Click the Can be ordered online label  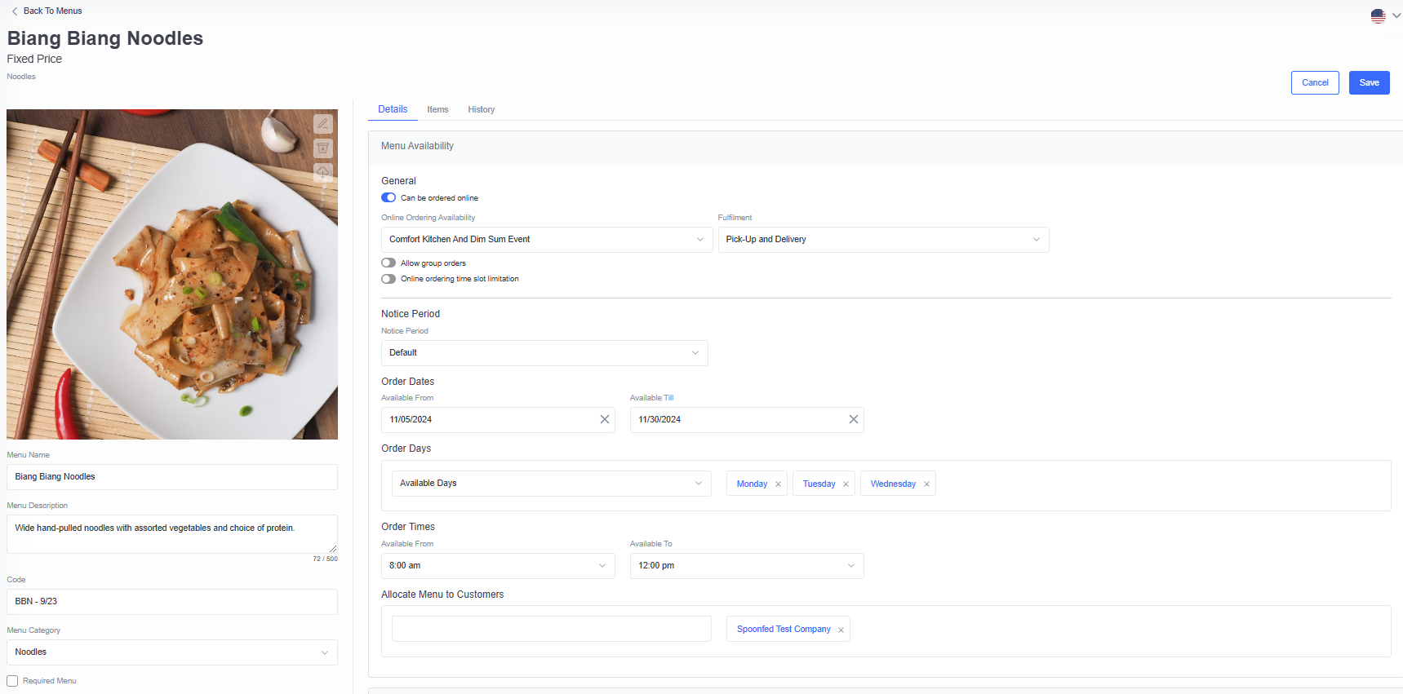[x=439, y=198]
